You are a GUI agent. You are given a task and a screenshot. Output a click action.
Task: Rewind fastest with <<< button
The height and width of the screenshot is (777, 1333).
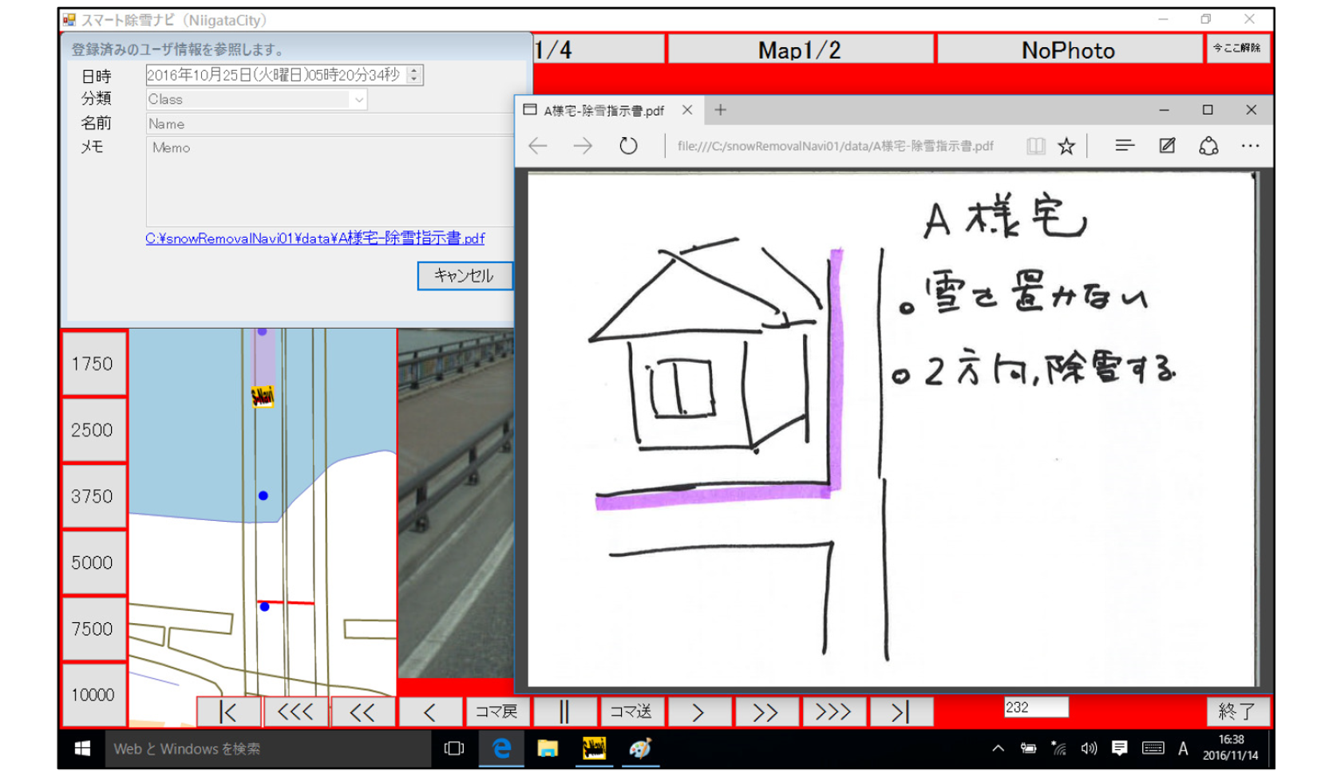click(295, 712)
